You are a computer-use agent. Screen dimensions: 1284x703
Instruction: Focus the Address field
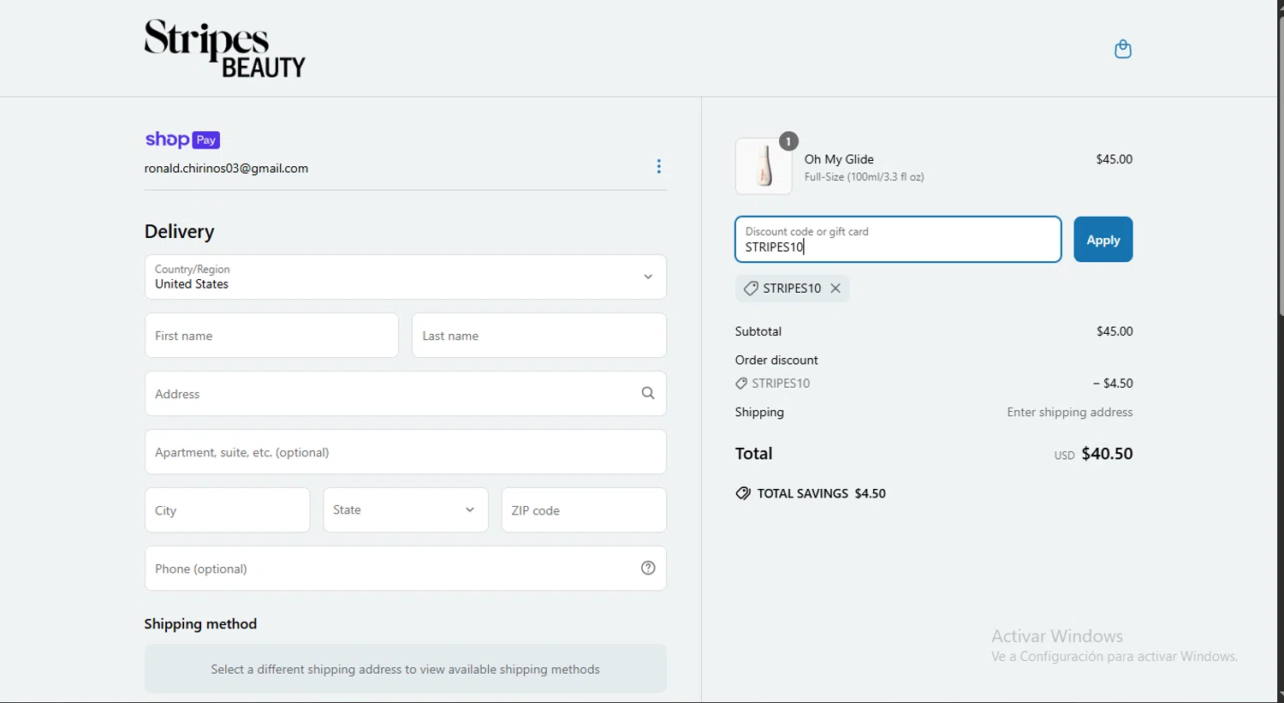click(x=406, y=393)
